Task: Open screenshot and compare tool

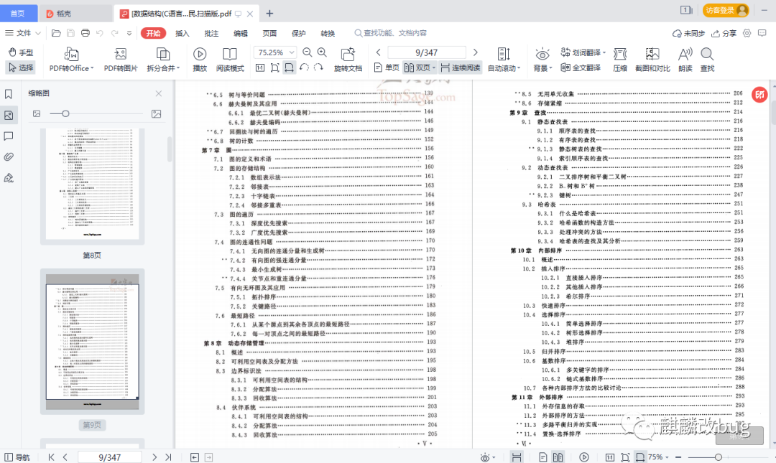Action: coord(652,60)
